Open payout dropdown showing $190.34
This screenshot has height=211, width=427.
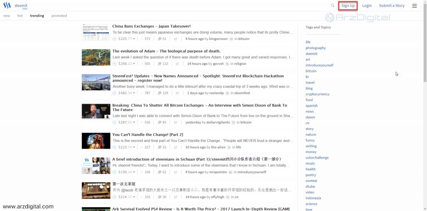click(134, 172)
